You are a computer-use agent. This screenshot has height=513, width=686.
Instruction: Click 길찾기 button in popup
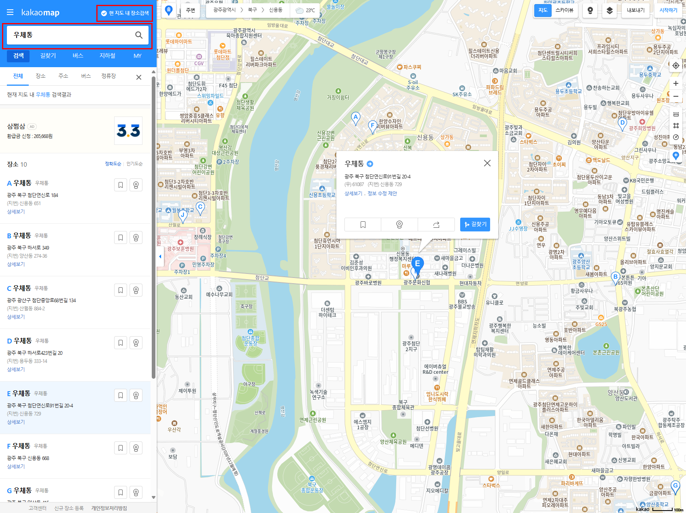[475, 225]
